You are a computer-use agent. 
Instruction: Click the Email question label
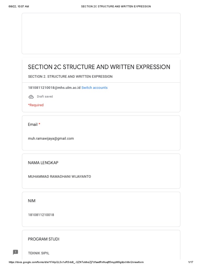pyautogui.click(x=33, y=125)
